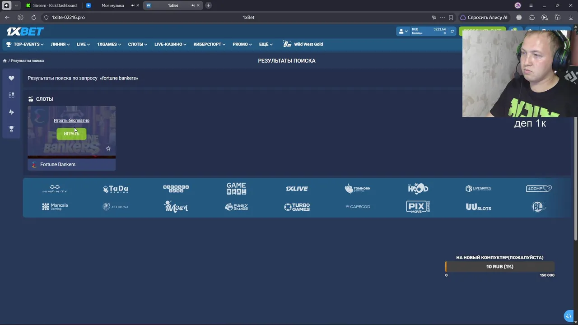This screenshot has width=578, height=325.
Task: Bookmark this page in the address bar
Action: click(x=451, y=17)
